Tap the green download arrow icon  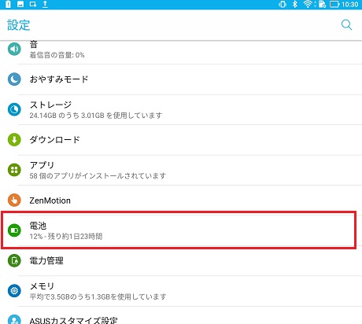[x=14, y=140]
